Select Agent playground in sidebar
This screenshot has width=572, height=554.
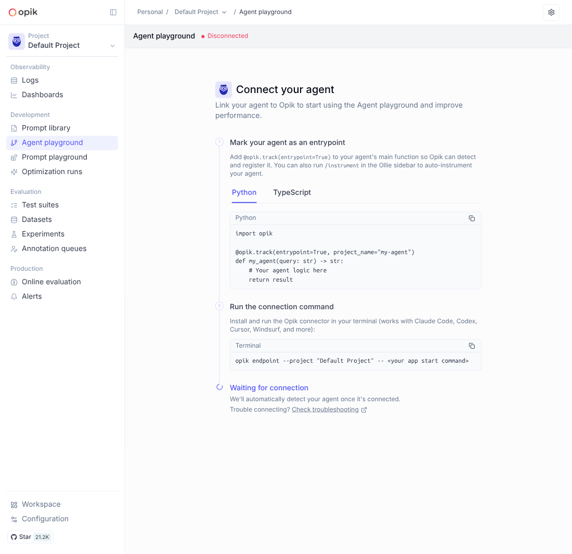62,143
